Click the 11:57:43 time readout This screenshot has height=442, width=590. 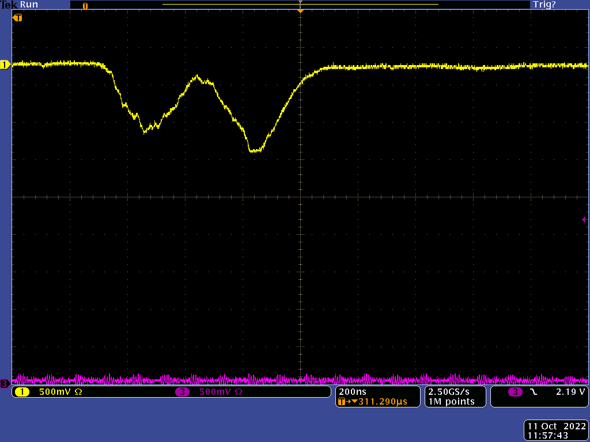548,436
